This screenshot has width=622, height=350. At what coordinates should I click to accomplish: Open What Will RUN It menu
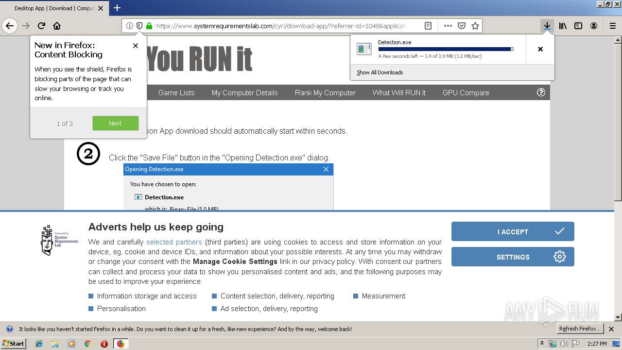click(x=399, y=92)
